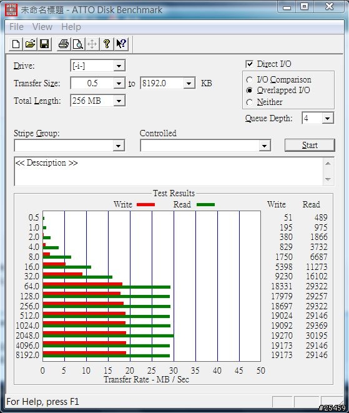Toggle the Direct I/O checkbox
Screen dimensions: 349x413
249,64
